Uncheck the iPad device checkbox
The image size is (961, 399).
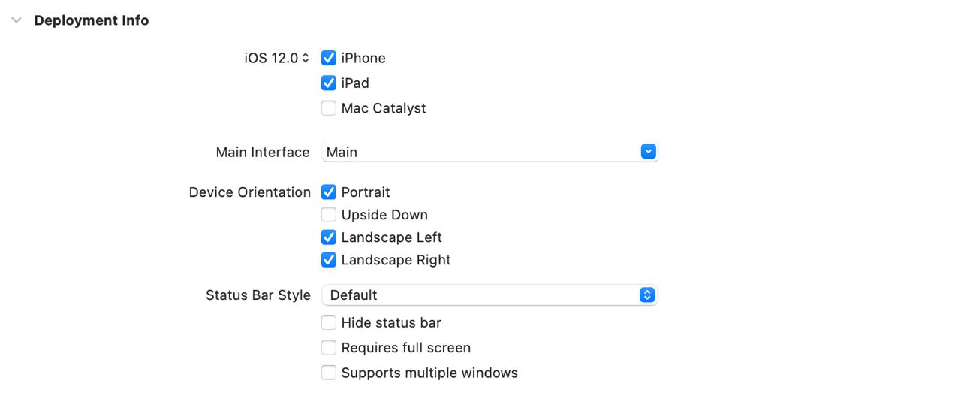329,83
